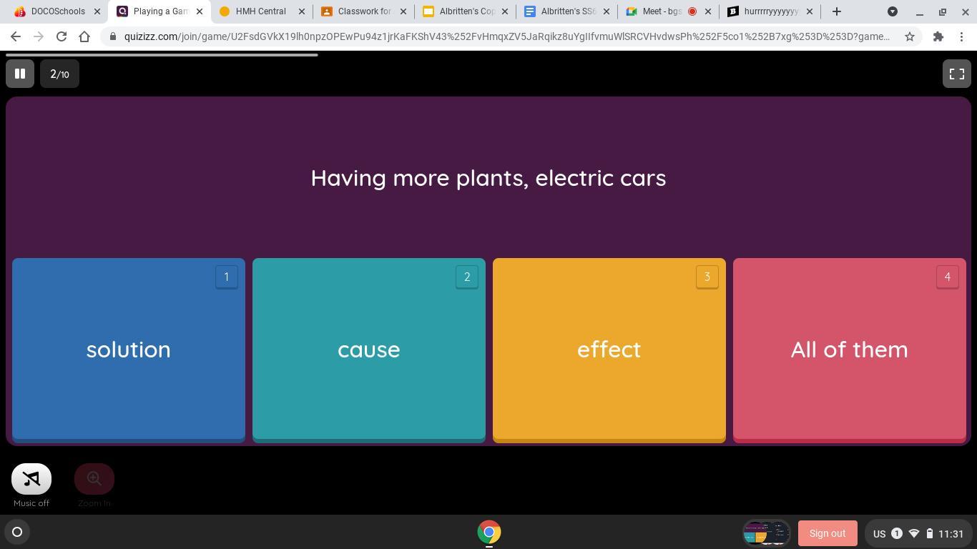Choose the "cause" answer card
The image size is (977, 549).
coord(369,350)
